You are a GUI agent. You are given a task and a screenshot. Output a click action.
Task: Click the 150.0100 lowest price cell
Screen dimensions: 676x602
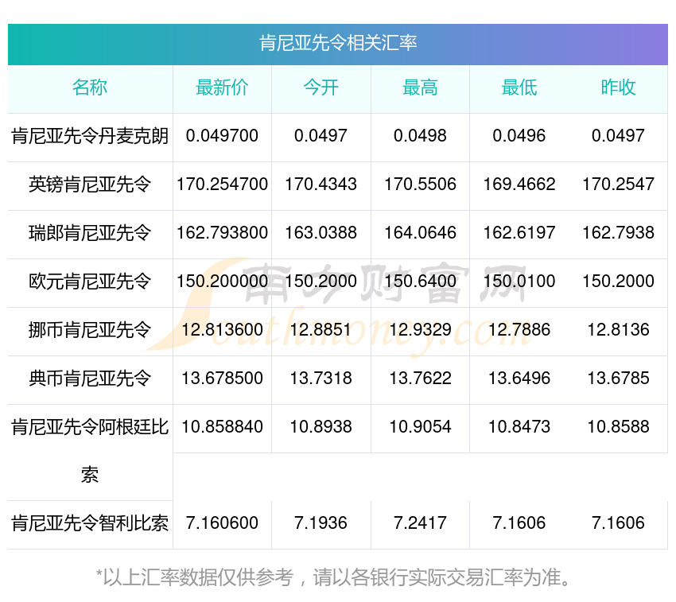point(519,282)
